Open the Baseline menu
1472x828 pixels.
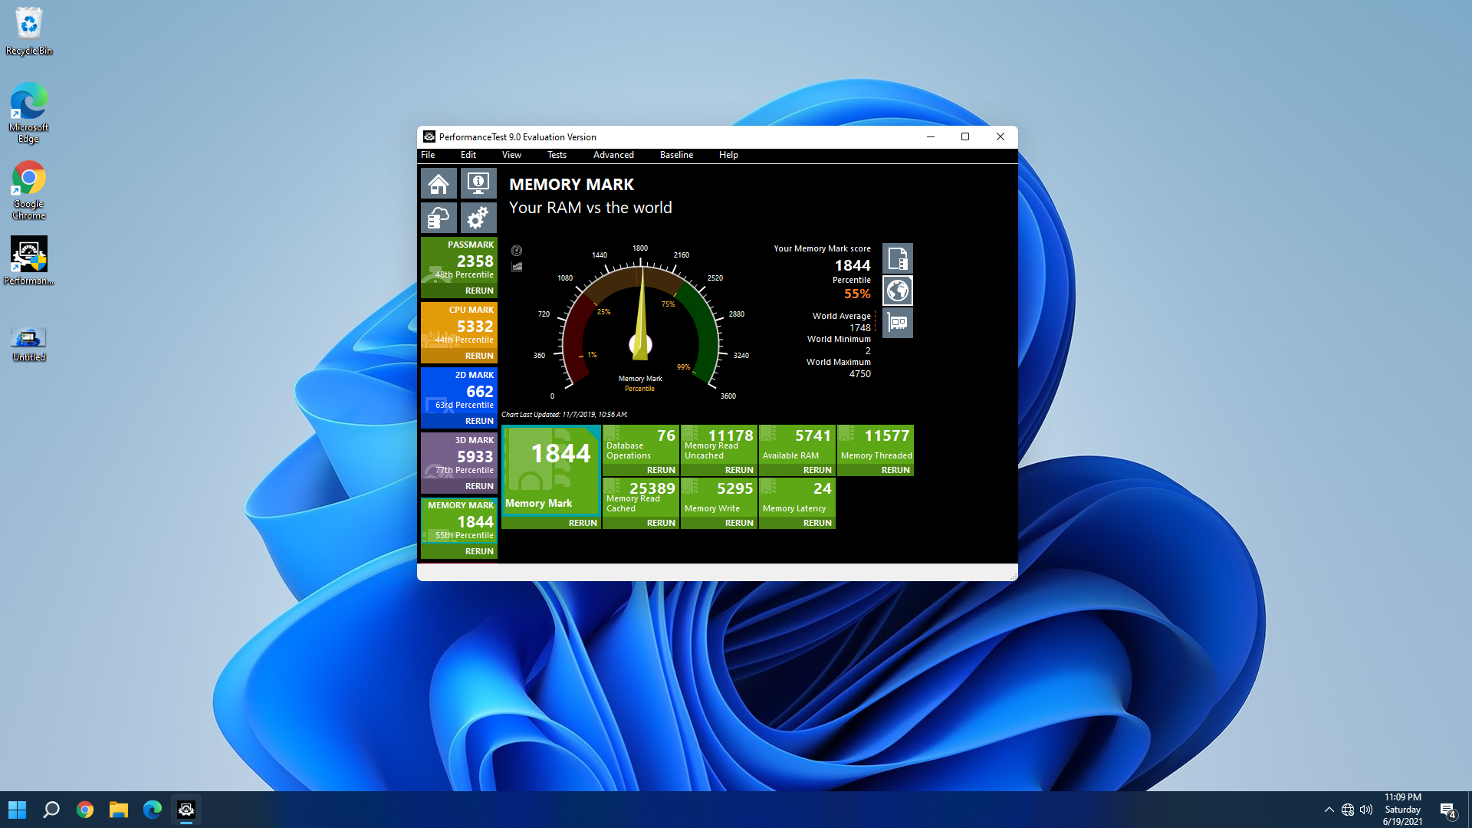click(676, 155)
